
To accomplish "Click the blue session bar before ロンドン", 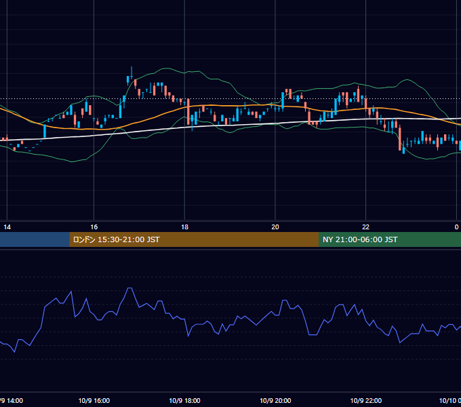I will pyautogui.click(x=35, y=239).
